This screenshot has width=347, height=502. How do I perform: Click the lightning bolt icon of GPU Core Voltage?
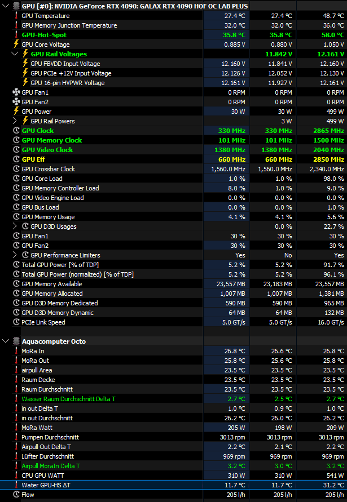(x=16, y=44)
